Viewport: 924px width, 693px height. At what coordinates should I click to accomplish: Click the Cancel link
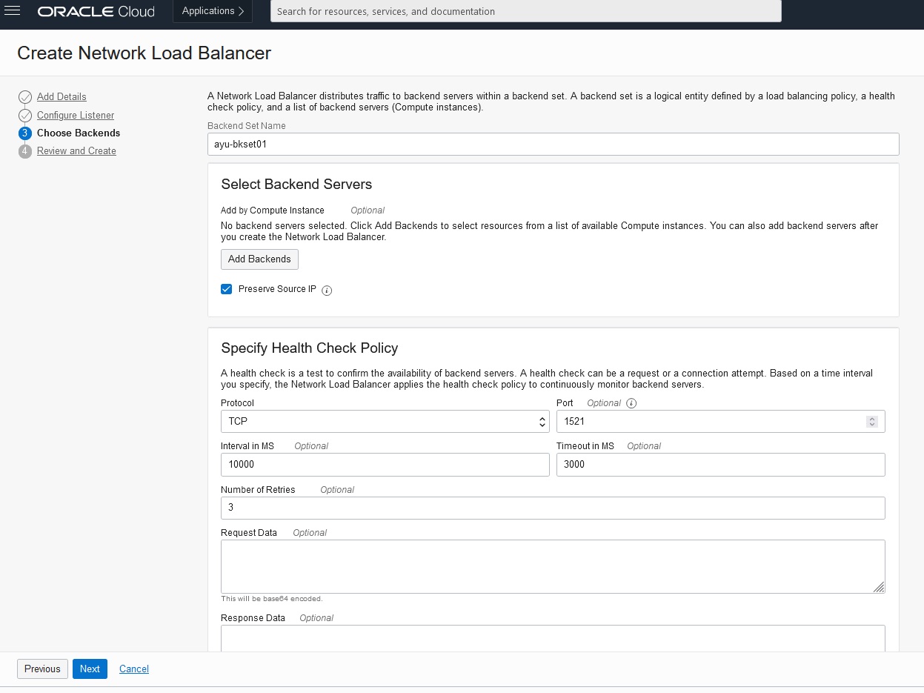[134, 669]
